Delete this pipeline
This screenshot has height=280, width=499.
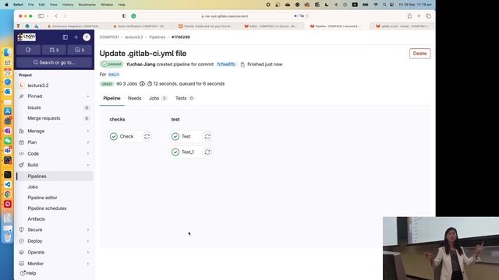click(x=419, y=54)
